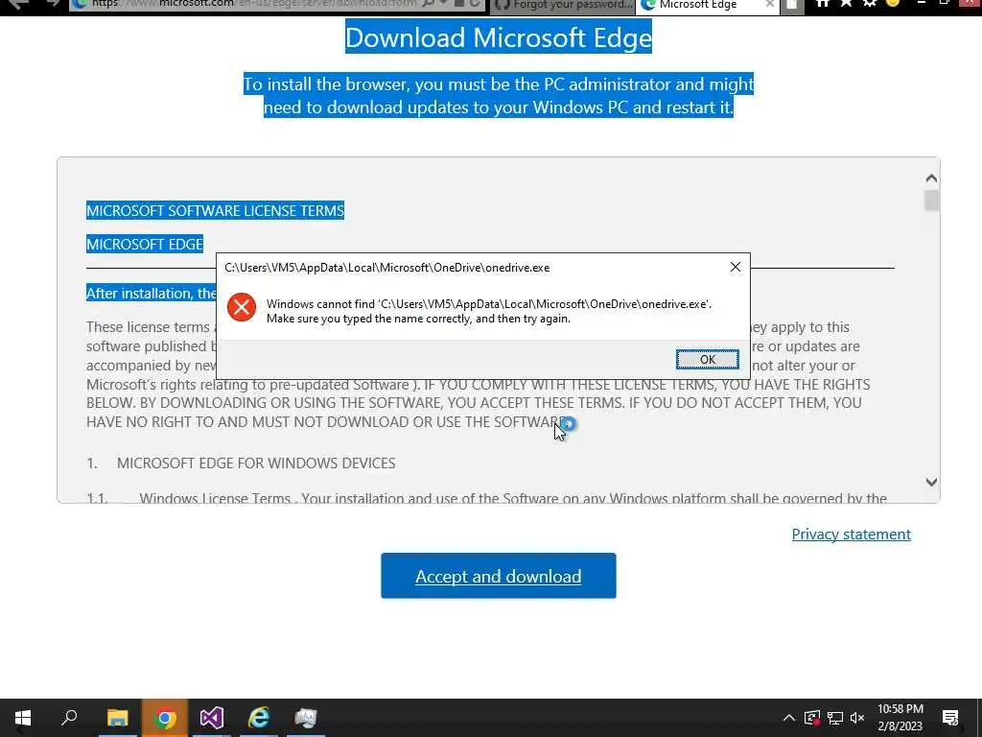Open the Action Center notifications icon
Image resolution: width=982 pixels, height=737 pixels.
tap(950, 718)
